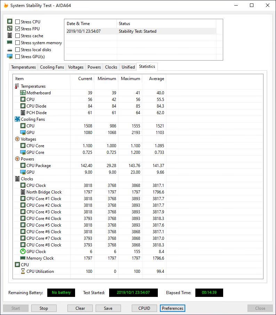
Task: Enable the Stress cache checkbox
Action: click(18, 36)
